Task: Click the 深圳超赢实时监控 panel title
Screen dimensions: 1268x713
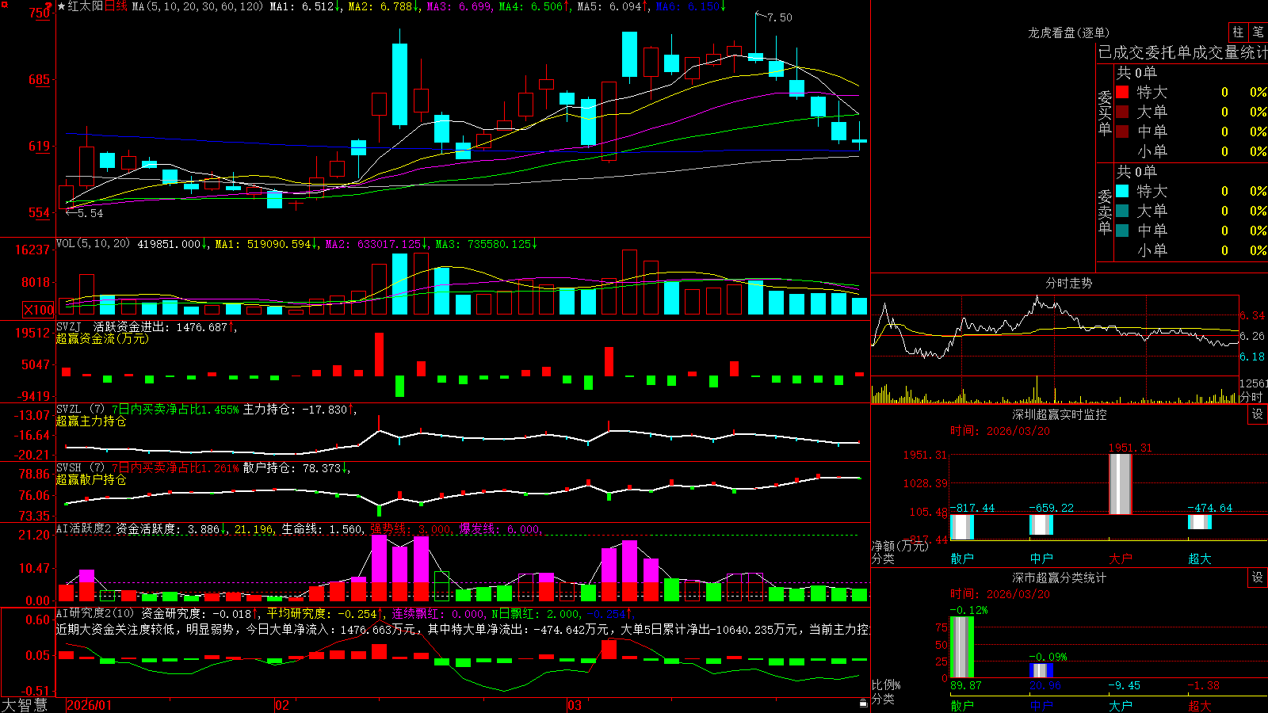Action: click(1060, 414)
